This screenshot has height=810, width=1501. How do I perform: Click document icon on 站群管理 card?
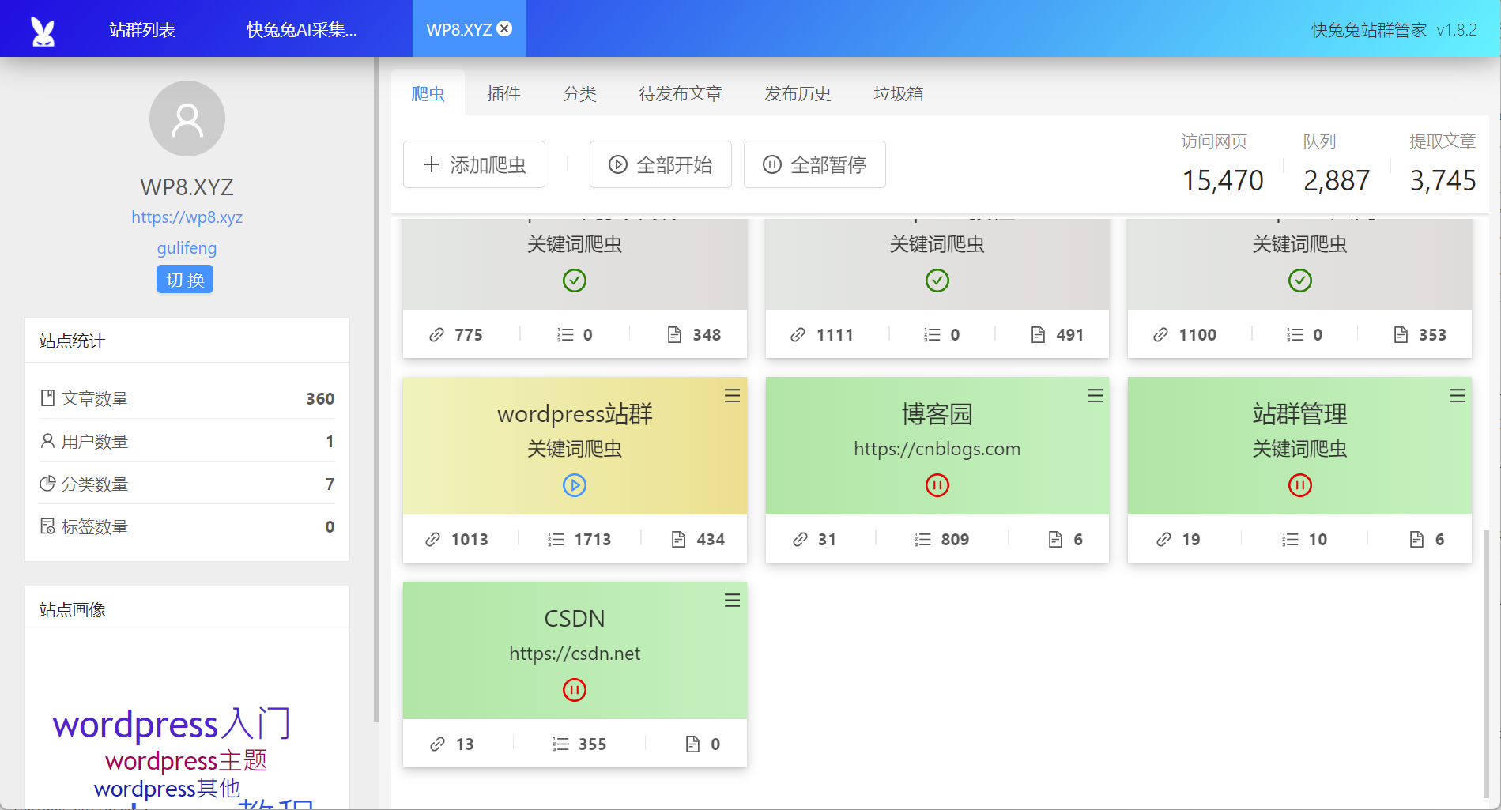pyautogui.click(x=1416, y=539)
